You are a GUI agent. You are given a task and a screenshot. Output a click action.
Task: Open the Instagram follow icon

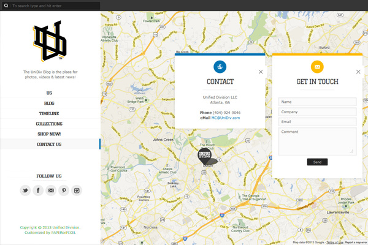(x=77, y=190)
